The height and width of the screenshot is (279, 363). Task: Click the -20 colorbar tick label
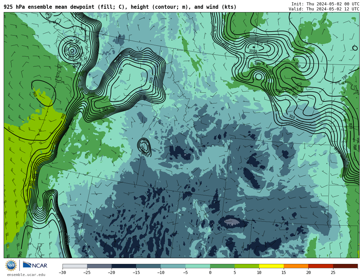tap(111, 273)
